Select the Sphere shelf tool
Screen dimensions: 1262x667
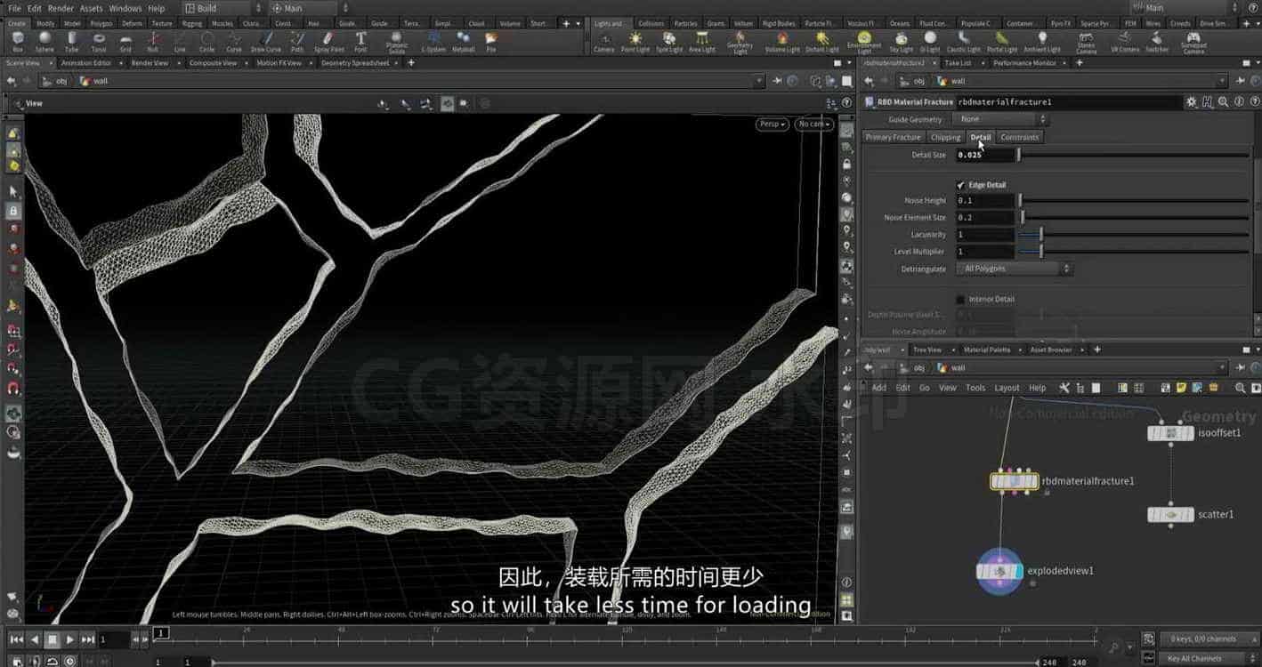(x=44, y=41)
